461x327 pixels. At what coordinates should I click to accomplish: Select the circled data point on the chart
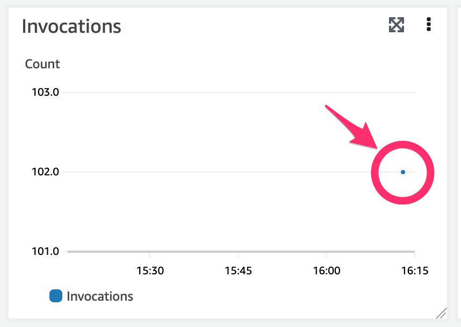(x=402, y=172)
